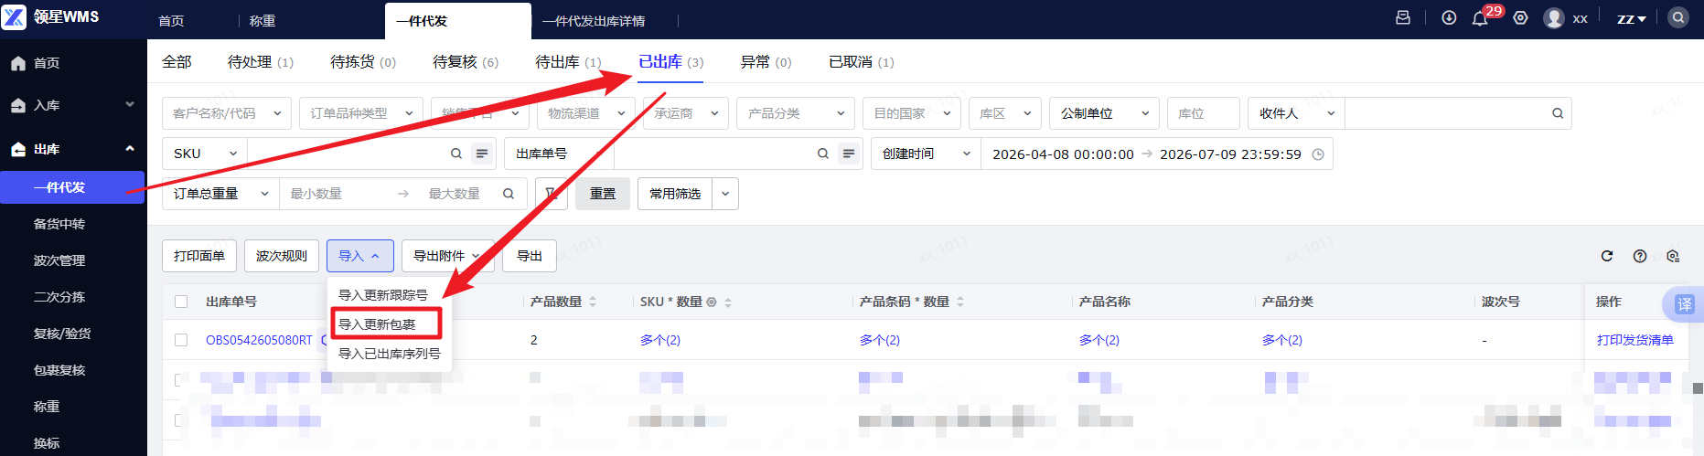This screenshot has width=1704, height=456.
Task: Click the header global search icon
Action: [x=1677, y=17]
